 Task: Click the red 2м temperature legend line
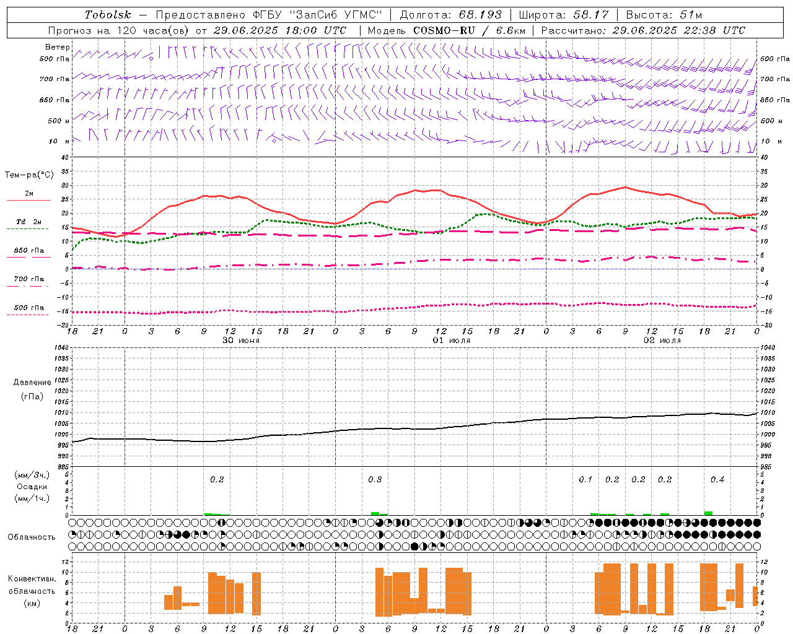click(x=28, y=200)
